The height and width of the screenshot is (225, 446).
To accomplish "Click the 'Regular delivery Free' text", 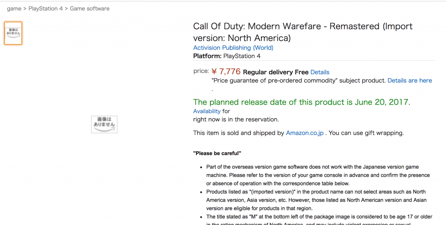I will [275, 72].
